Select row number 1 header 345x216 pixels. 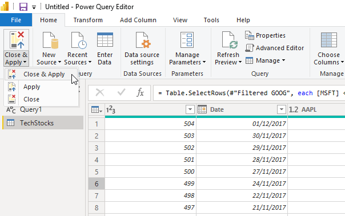point(97,124)
